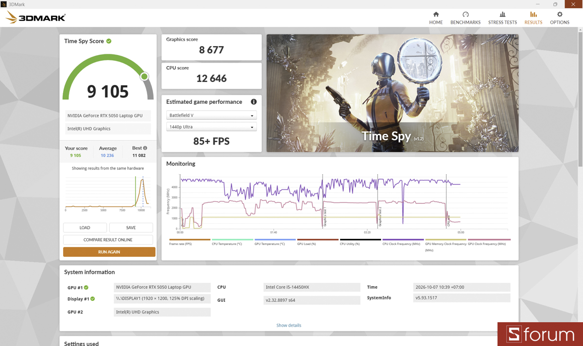583x346 pixels.
Task: Click the green Time Spy score checkmark
Action: (109, 41)
